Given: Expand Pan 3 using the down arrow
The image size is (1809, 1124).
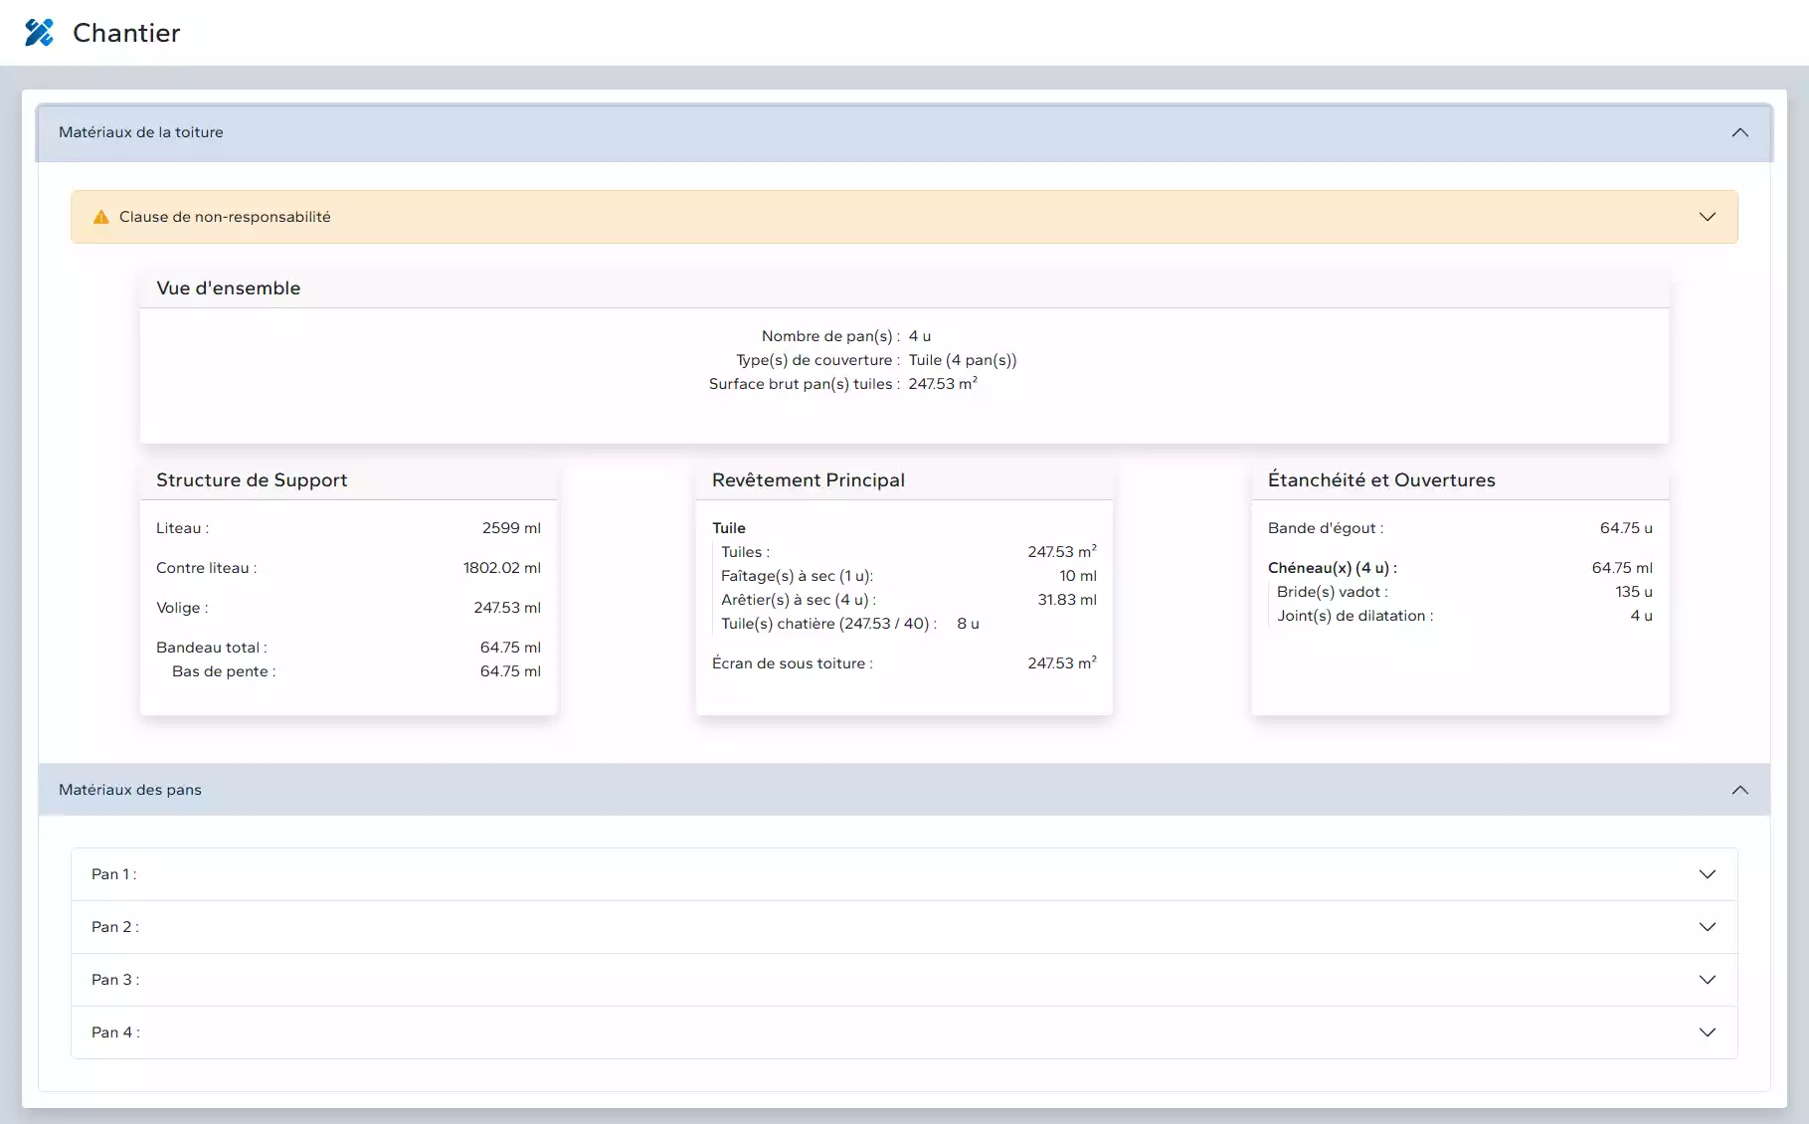Looking at the screenshot, I should (x=1707, y=980).
